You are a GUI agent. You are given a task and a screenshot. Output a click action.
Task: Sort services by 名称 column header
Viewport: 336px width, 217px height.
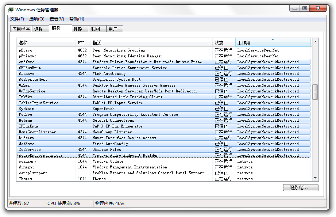tap(46, 43)
